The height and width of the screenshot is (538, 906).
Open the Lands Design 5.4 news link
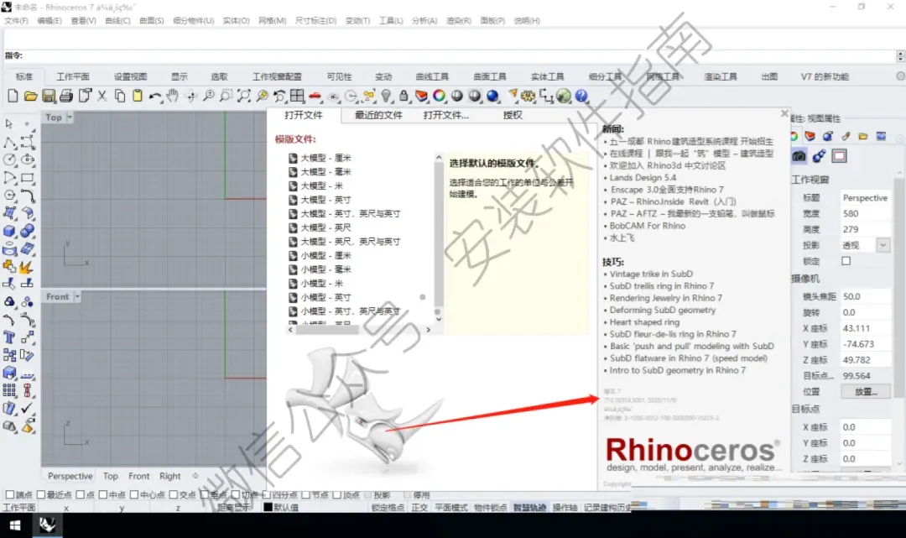tap(643, 177)
